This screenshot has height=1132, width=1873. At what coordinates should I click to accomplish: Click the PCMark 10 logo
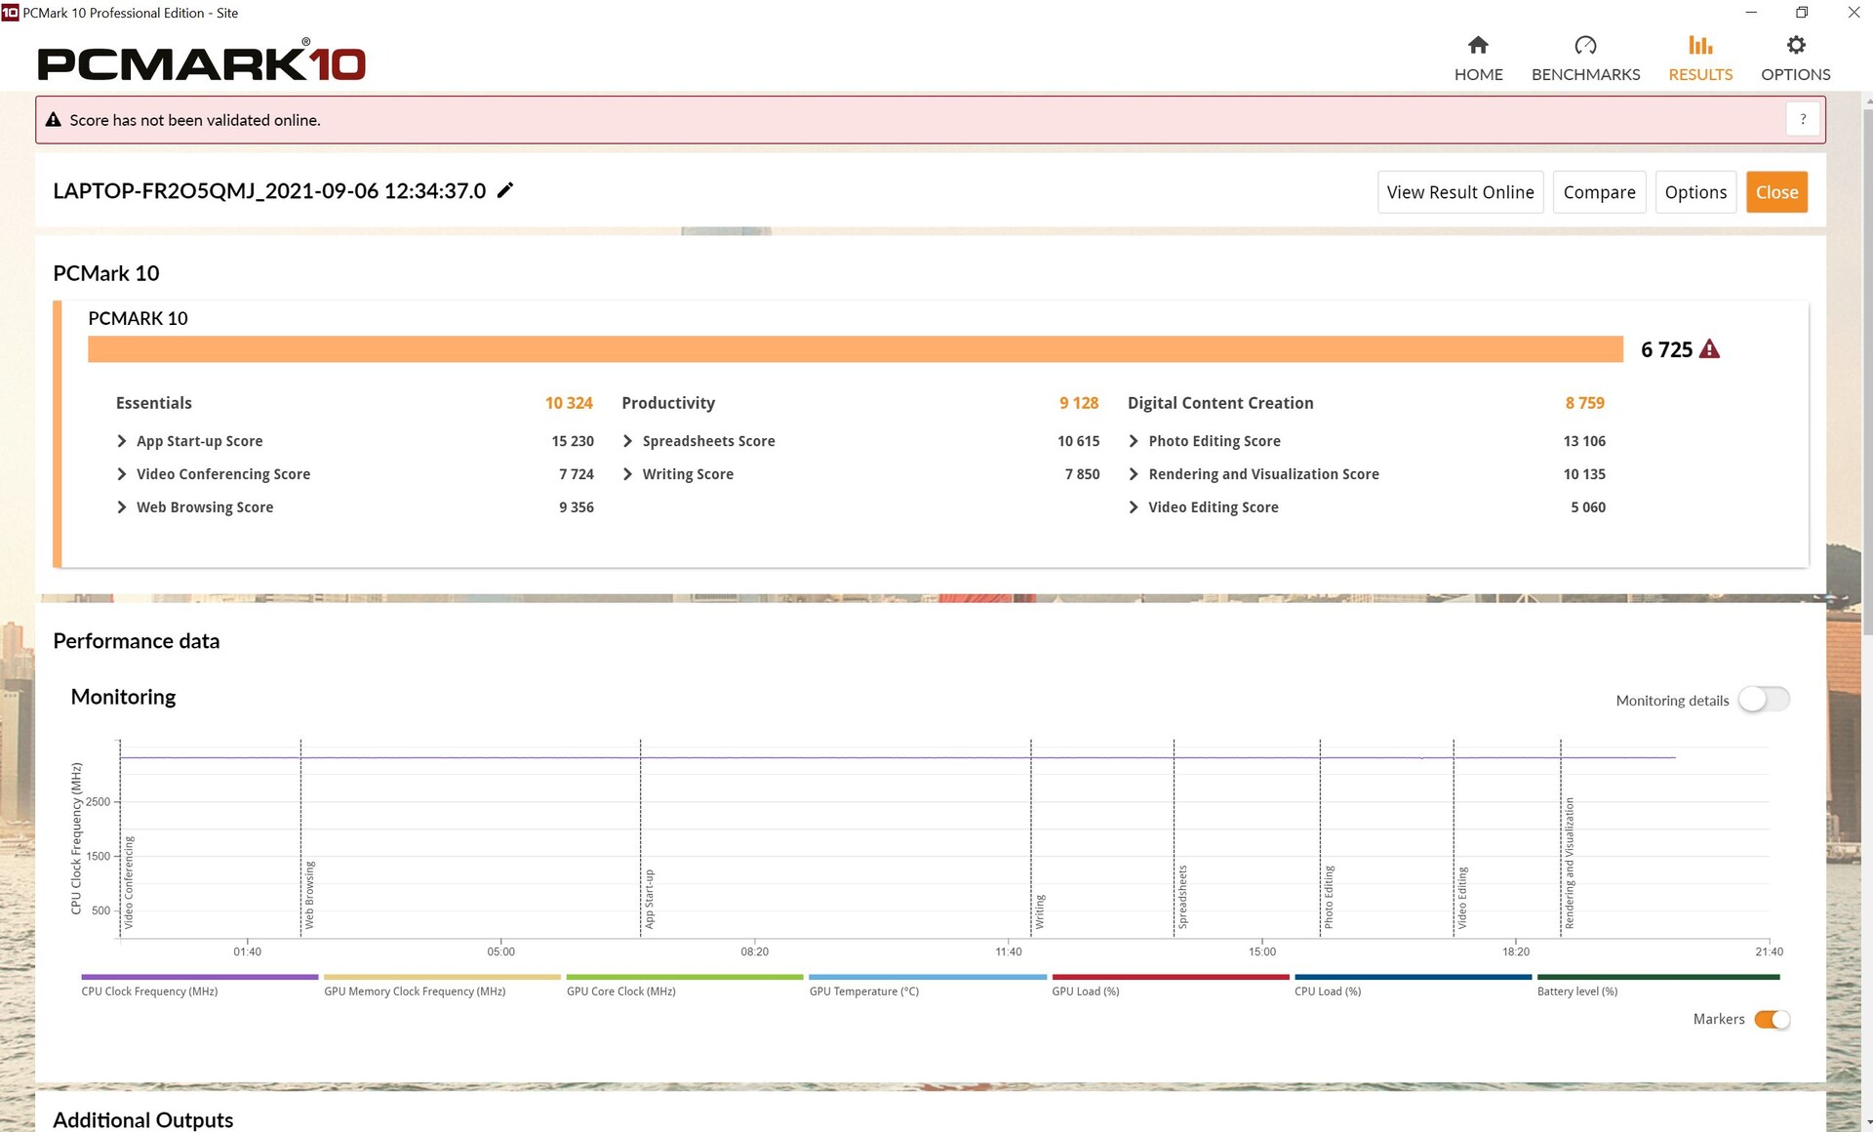201,61
